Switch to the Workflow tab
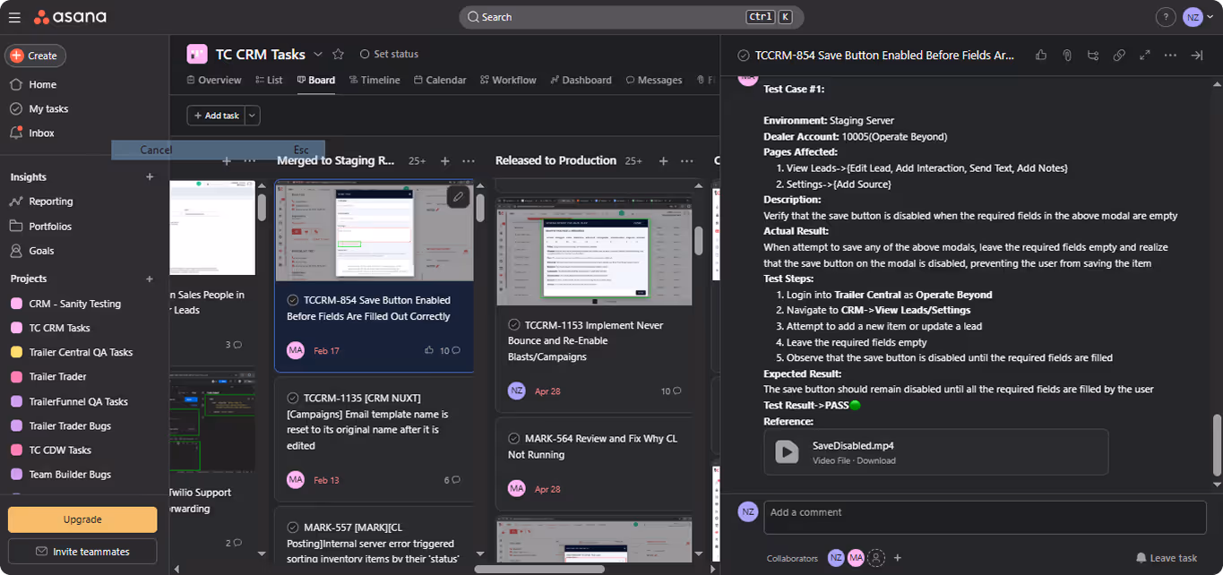This screenshot has height=575, width=1223. 507,80
